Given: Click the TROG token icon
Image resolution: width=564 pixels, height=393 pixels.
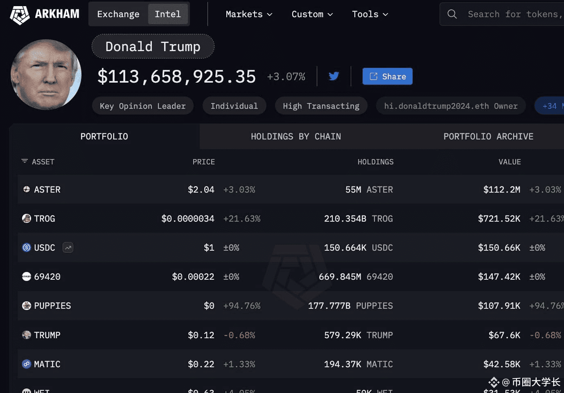Looking at the screenshot, I should (27, 218).
